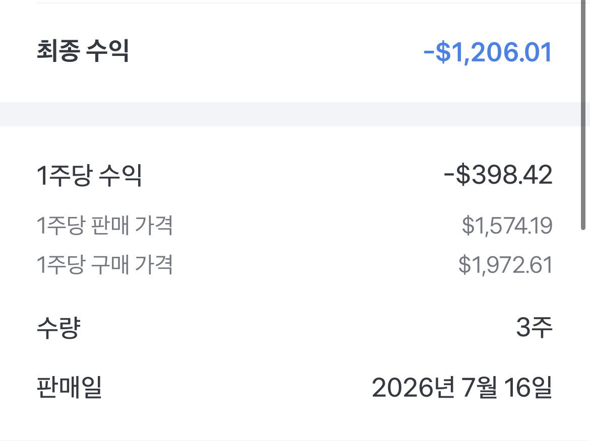Click the 판매일 sale date label
This screenshot has height=441, width=590.
coord(69,387)
